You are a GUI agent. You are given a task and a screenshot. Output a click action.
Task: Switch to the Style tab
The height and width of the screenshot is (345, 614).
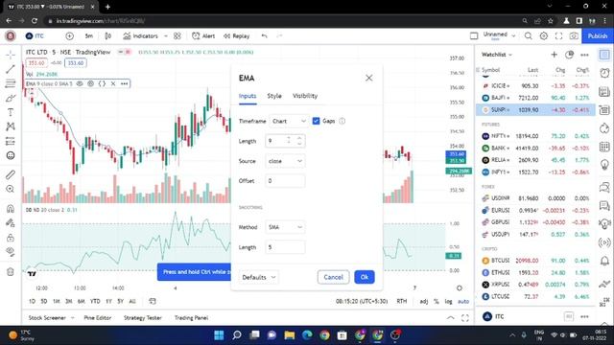click(274, 96)
